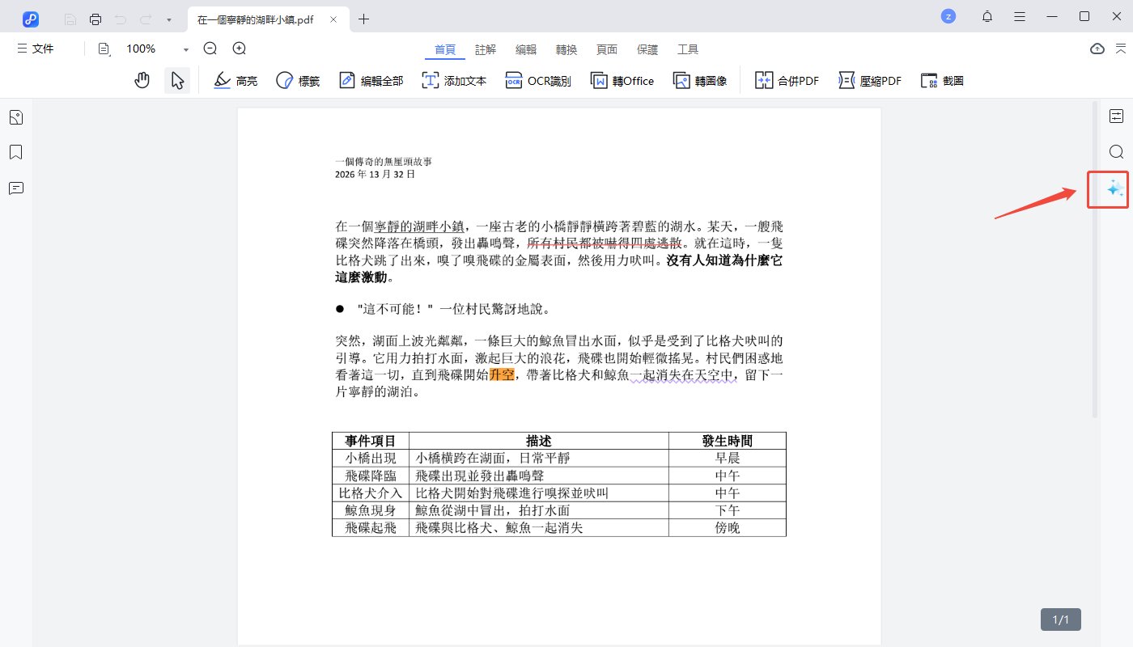Screen dimensions: 1133x647
Task: Enable the 高亮 highlight tool
Action: [236, 79]
